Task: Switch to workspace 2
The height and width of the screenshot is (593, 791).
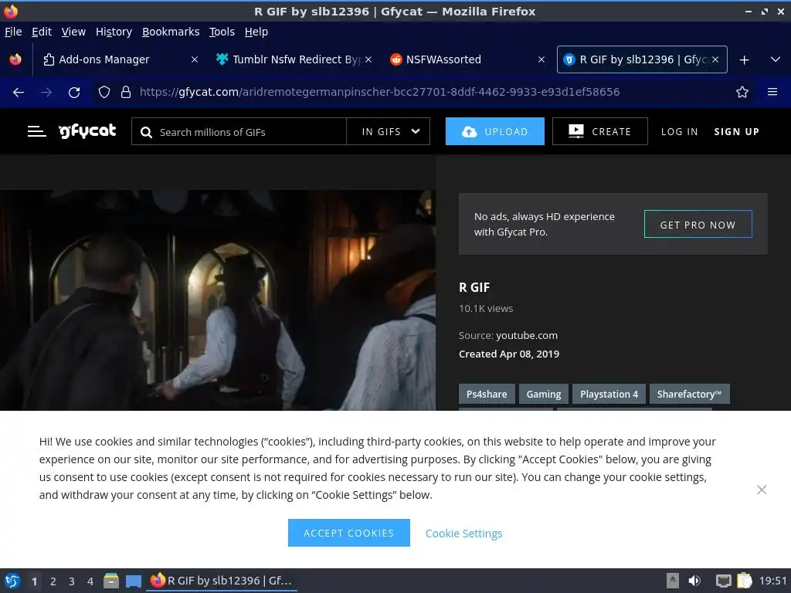Action: tap(53, 581)
